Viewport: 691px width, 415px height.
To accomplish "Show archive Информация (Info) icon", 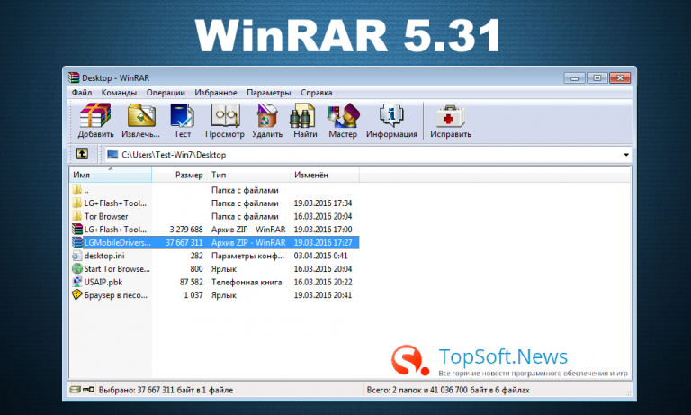I will point(391,118).
